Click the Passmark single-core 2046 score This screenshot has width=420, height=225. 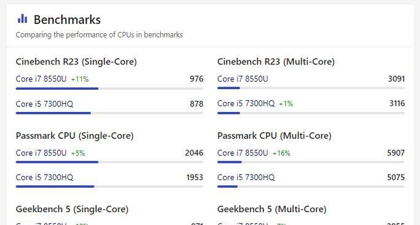pos(194,153)
